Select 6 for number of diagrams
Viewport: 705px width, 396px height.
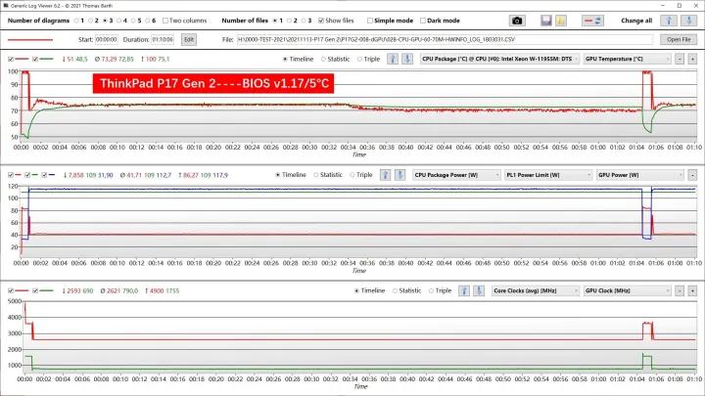click(148, 20)
